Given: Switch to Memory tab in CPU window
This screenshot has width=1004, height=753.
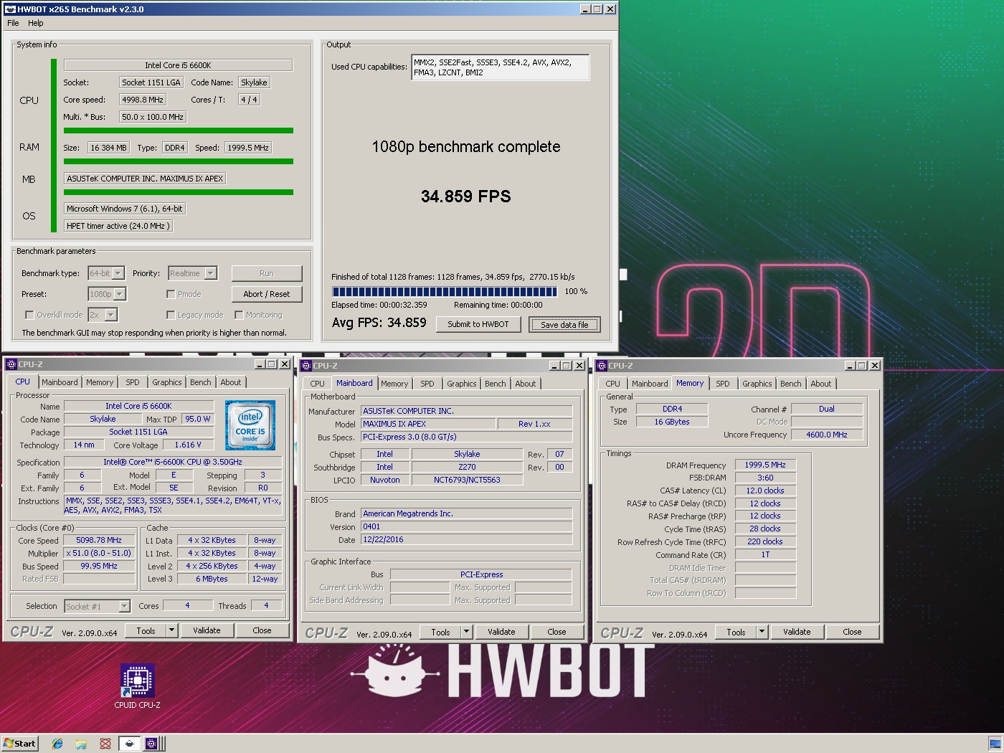Looking at the screenshot, I should (100, 382).
